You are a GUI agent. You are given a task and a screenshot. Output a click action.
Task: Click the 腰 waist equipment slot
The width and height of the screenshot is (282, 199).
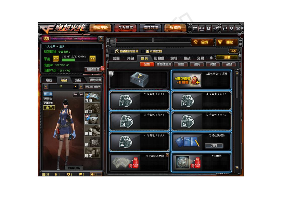pyautogui.click(x=92, y=142)
